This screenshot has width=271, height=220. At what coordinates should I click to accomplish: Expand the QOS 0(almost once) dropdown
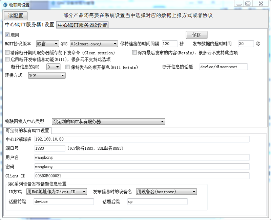94,44
